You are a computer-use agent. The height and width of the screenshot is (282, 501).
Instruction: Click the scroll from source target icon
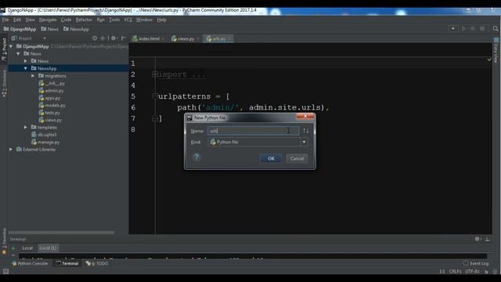(x=95, y=38)
